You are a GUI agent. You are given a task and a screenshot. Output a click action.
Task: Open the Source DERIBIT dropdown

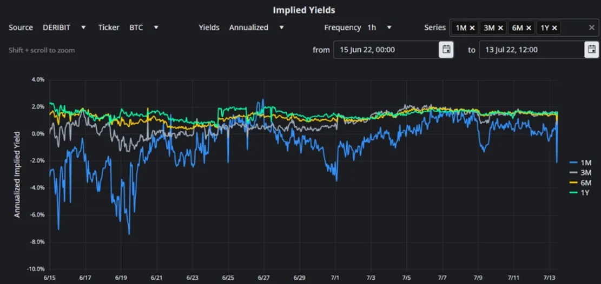pos(64,28)
